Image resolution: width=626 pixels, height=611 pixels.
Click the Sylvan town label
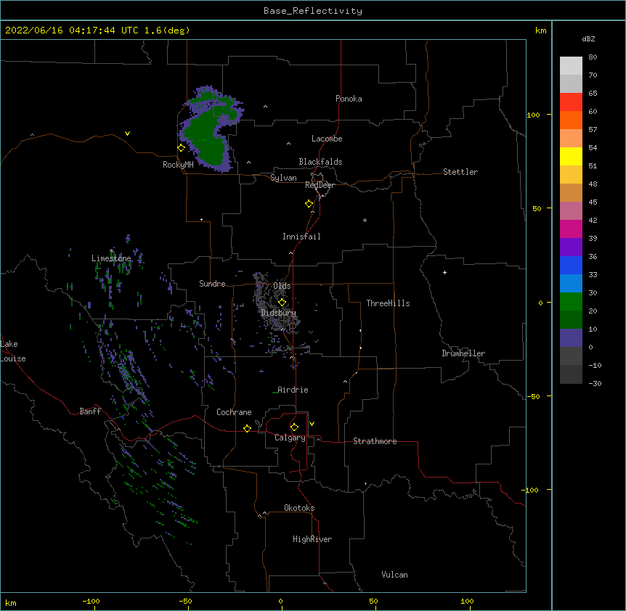click(x=283, y=178)
